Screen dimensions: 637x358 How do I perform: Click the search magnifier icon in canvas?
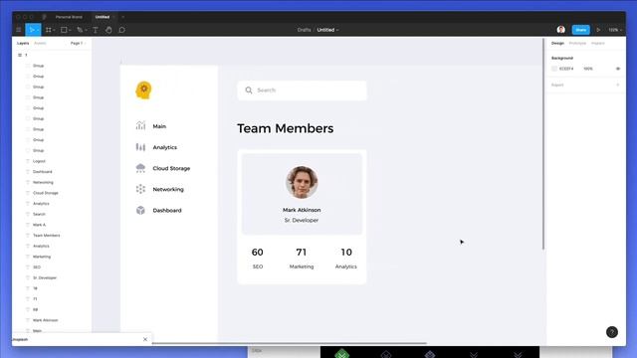(x=249, y=90)
